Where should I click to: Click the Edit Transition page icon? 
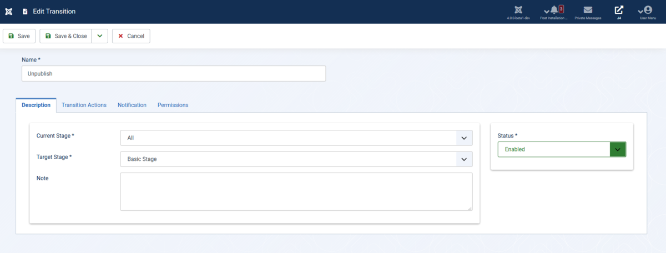tap(25, 11)
